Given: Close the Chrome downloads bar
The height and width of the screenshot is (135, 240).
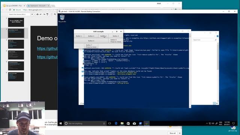Looking at the screenshot, I should pyautogui.click(x=180, y=133).
